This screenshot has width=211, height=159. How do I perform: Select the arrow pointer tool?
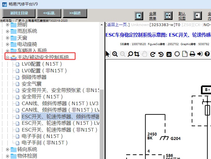click(108, 54)
